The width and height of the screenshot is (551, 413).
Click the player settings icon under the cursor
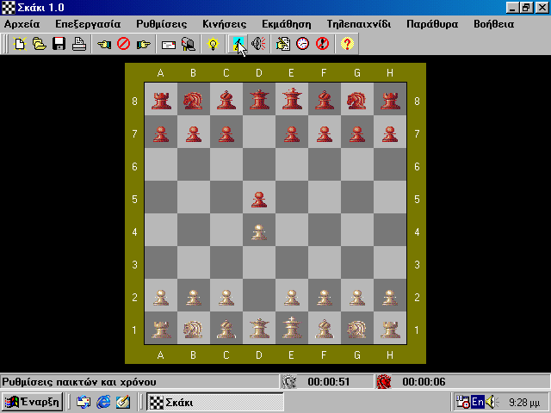[238, 44]
